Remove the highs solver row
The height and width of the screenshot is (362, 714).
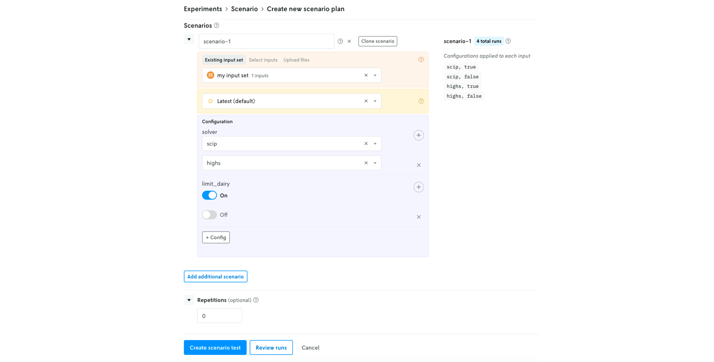tap(419, 165)
